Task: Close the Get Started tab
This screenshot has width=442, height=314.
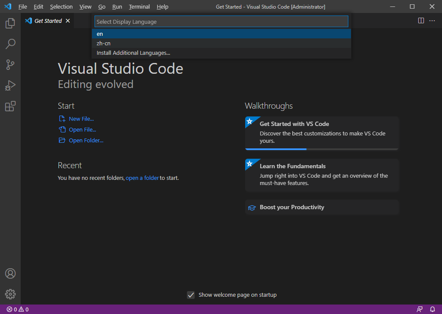Action: 68,21
